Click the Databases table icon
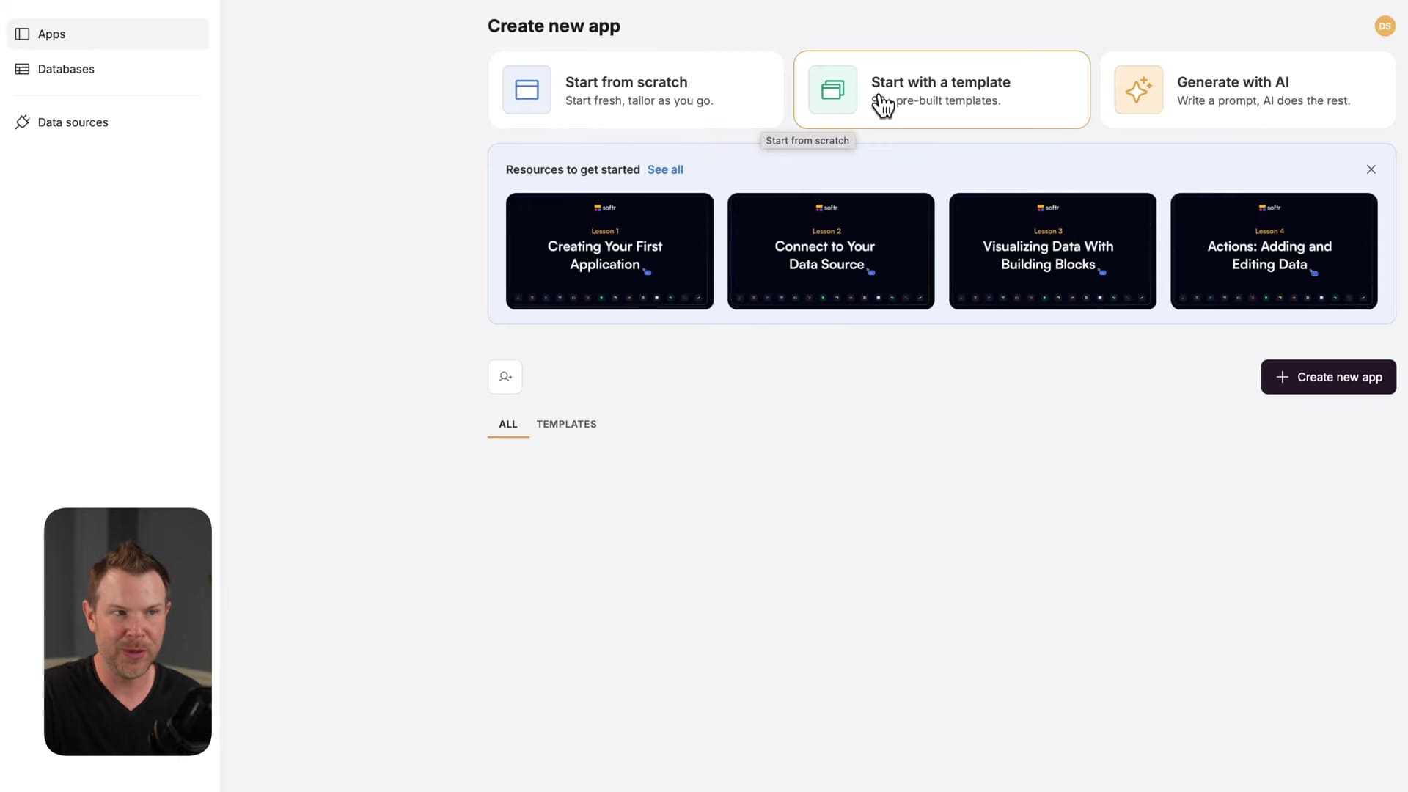Screen dimensions: 1408x792 click(x=23, y=69)
